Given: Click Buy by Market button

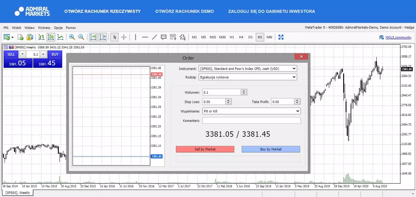Looking at the screenshot, I should pos(271,149).
